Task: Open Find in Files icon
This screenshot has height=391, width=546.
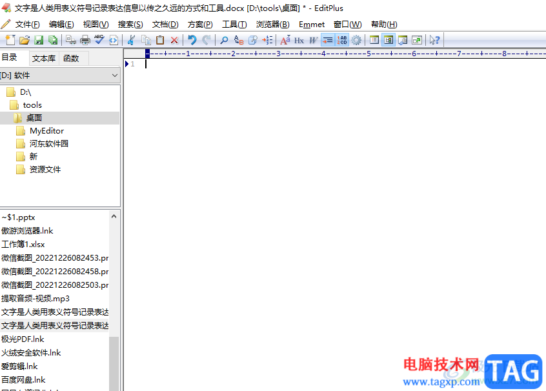Action: tap(253, 40)
